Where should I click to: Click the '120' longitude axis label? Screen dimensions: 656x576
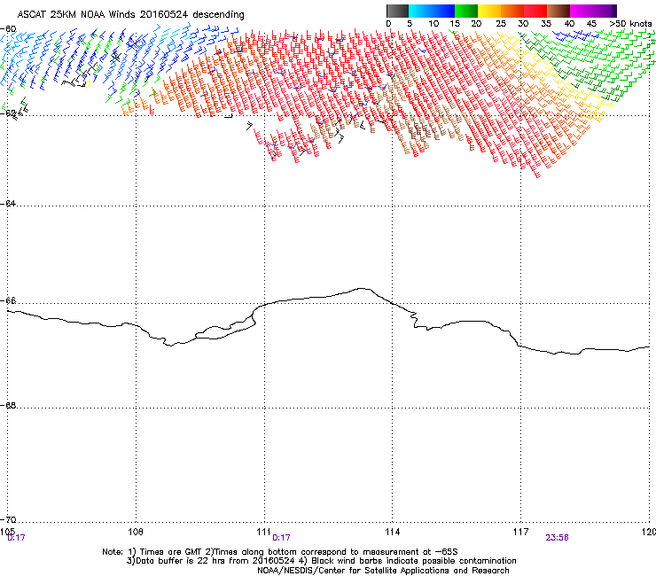click(x=649, y=531)
